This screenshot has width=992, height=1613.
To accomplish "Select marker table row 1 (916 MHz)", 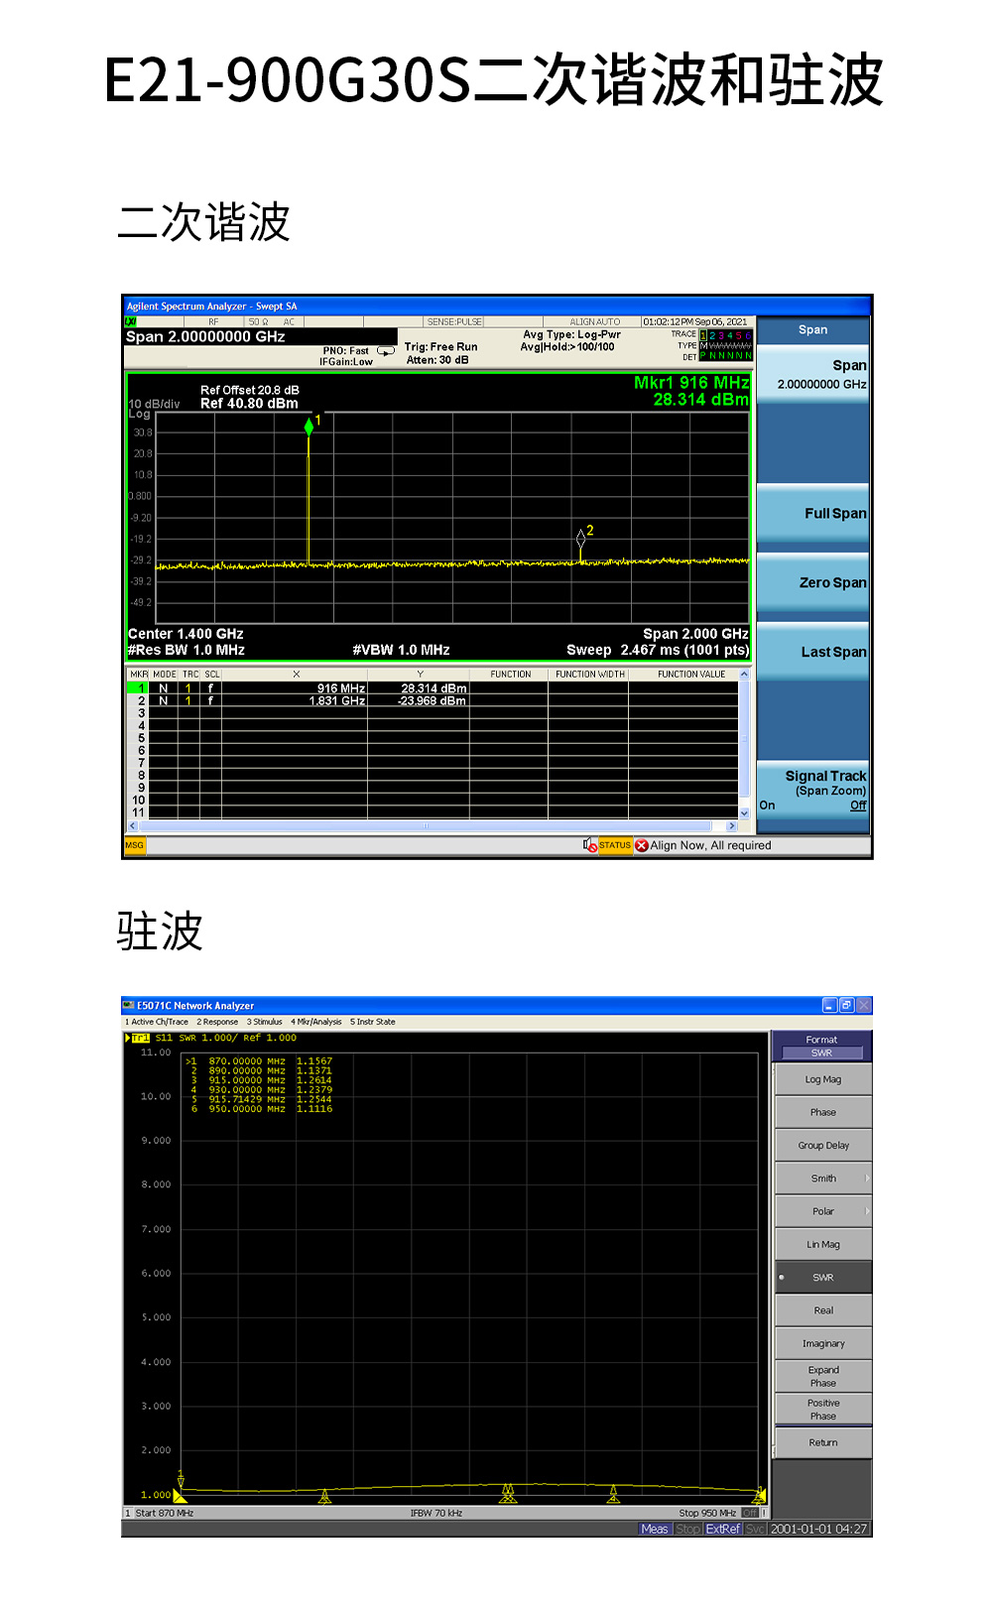I will (x=433, y=687).
